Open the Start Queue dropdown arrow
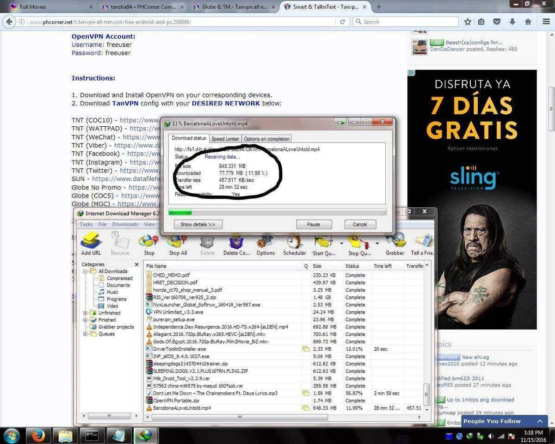This screenshot has width=555, height=444. coord(341,243)
